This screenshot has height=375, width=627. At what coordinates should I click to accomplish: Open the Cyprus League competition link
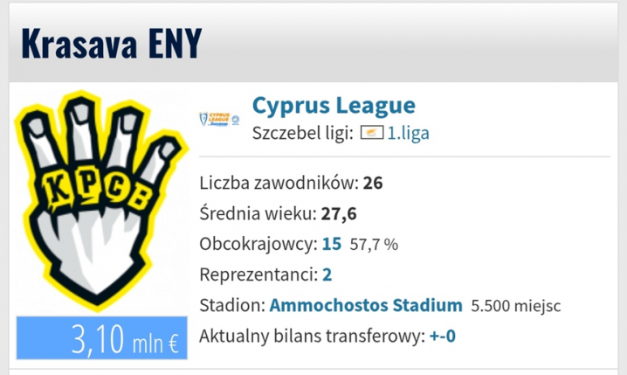click(334, 105)
